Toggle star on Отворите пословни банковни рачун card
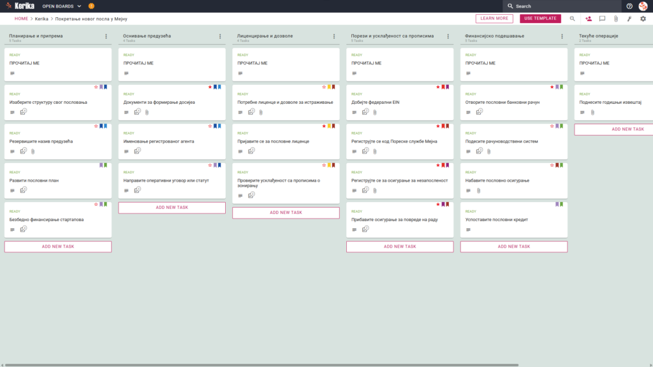This screenshot has width=653, height=367. pos(552,87)
